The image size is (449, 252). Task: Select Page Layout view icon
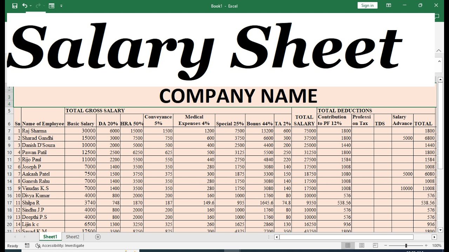[x=361, y=245]
